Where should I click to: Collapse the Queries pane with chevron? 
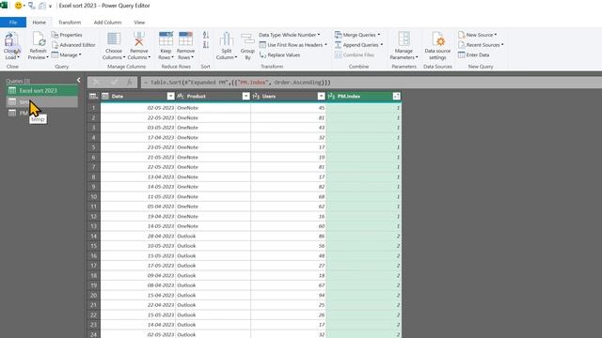pos(79,80)
